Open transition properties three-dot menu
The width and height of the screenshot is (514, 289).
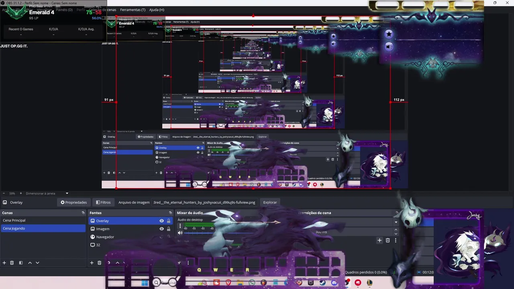[396, 240]
